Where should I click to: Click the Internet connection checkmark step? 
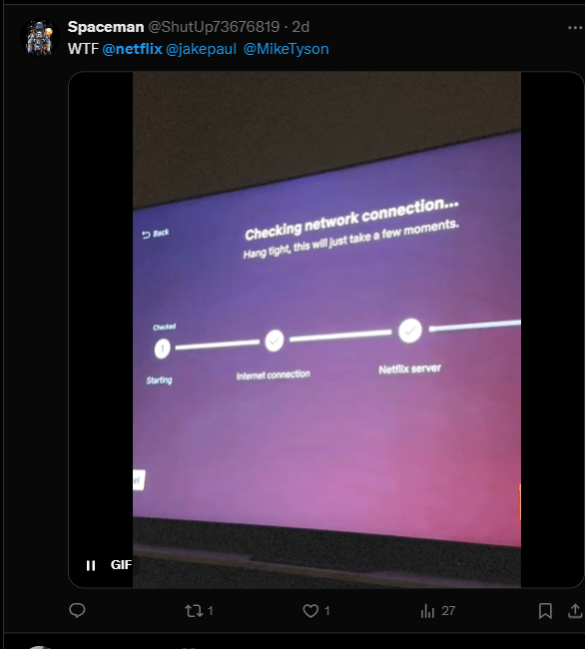(x=274, y=340)
